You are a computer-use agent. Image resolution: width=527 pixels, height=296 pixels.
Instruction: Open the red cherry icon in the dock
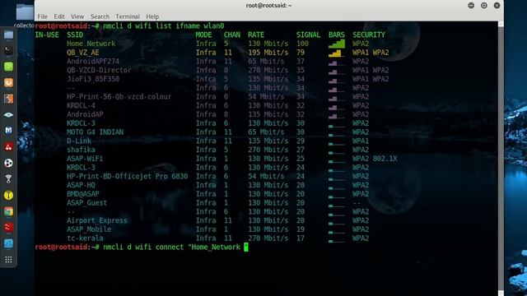(8, 146)
